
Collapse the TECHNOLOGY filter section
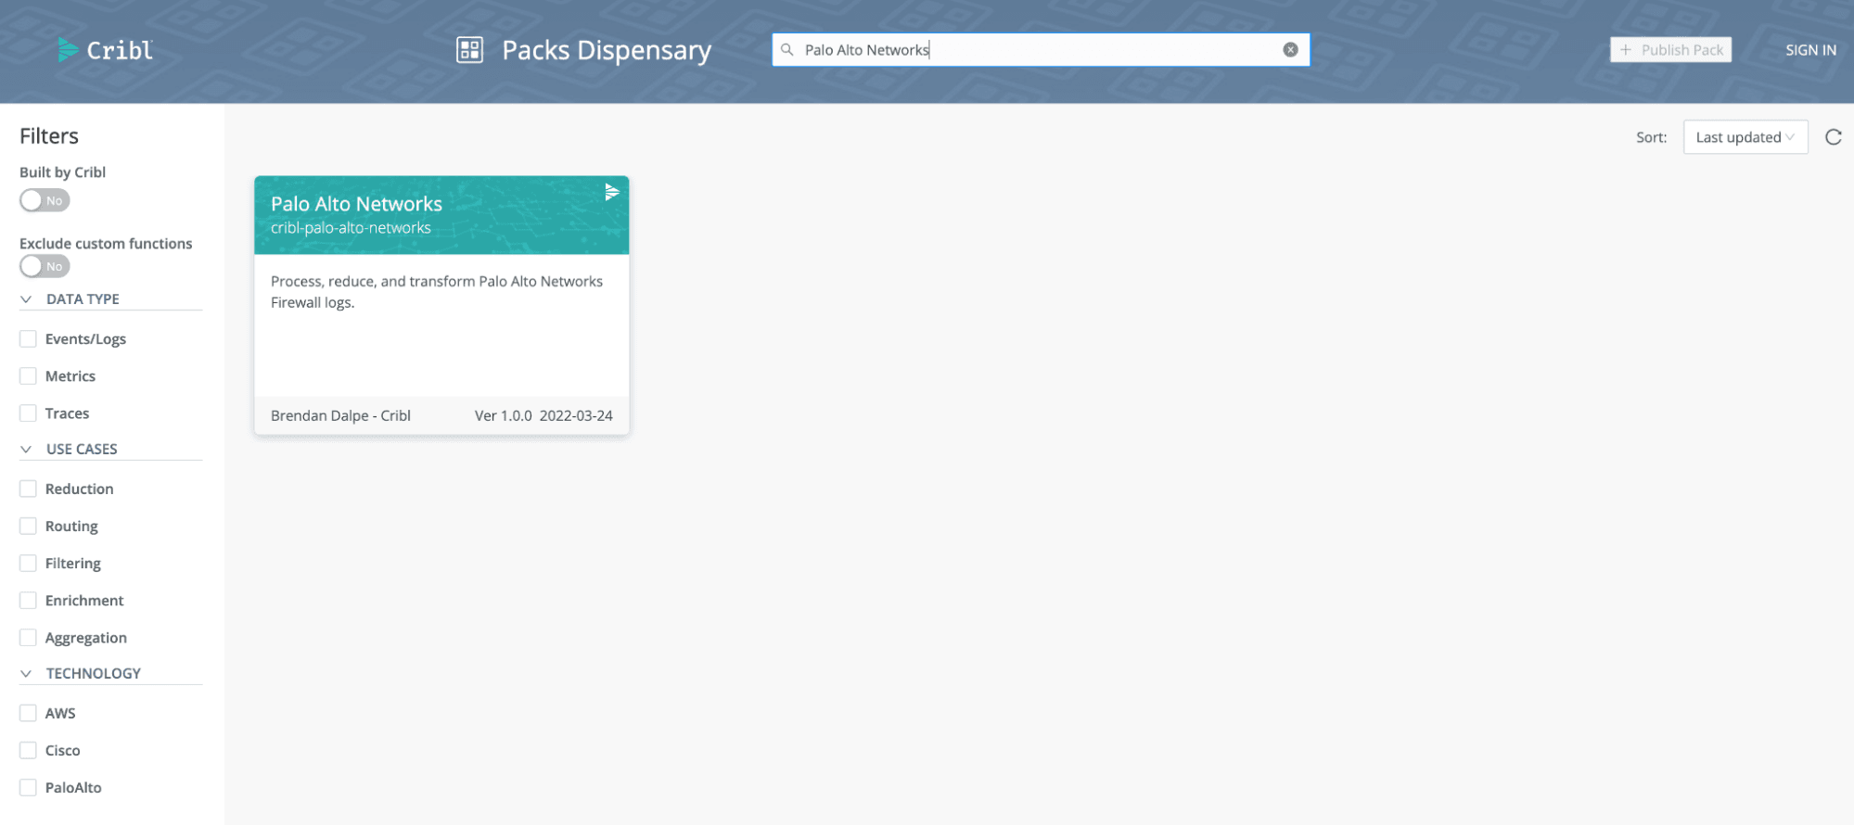(26, 674)
